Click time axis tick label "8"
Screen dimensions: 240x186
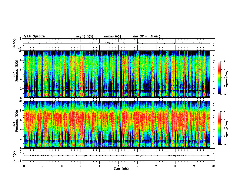[x=175, y=166]
